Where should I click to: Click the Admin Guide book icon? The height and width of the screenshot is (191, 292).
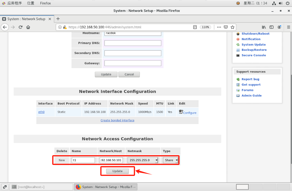pos(238,95)
